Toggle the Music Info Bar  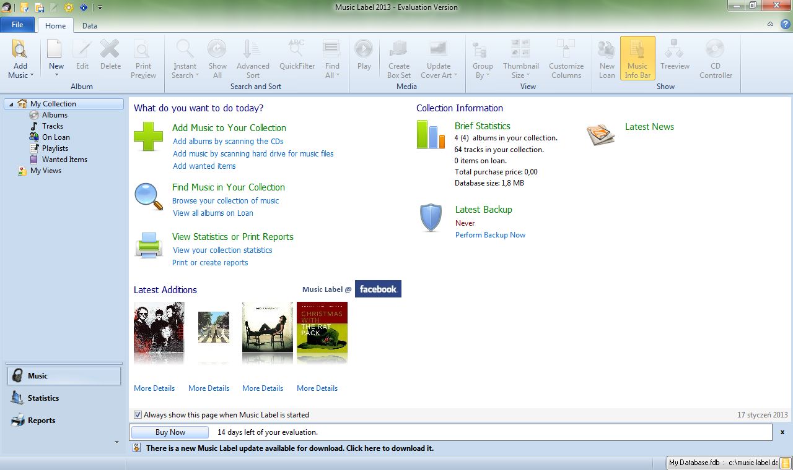[637, 58]
